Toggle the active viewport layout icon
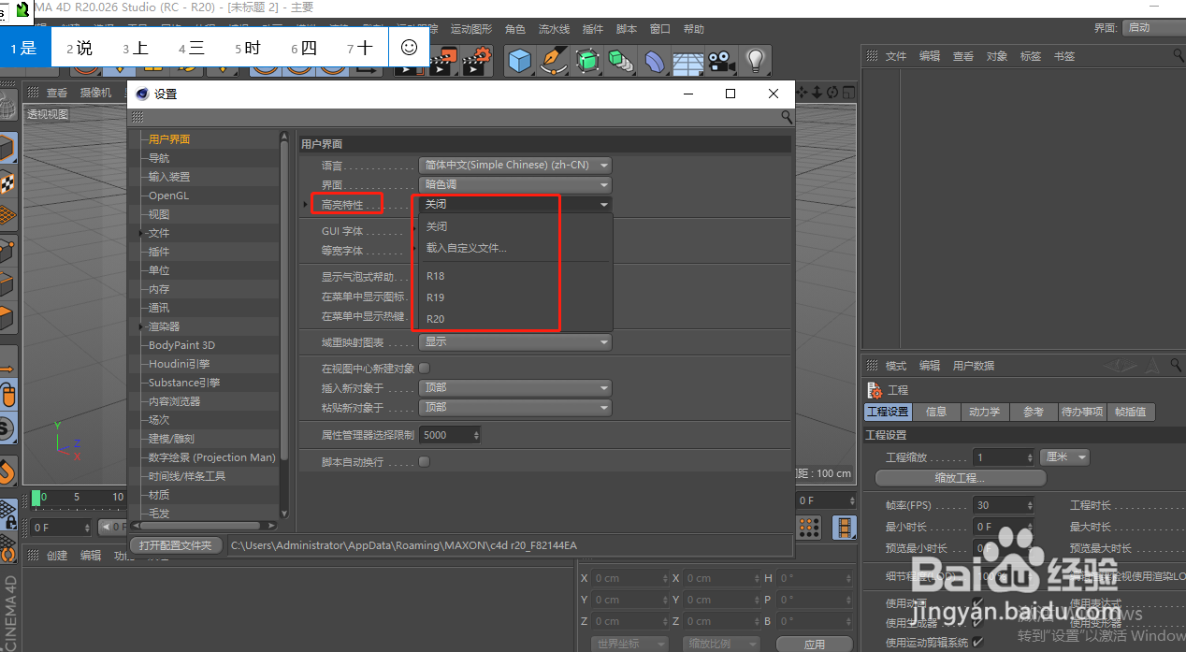 click(847, 92)
